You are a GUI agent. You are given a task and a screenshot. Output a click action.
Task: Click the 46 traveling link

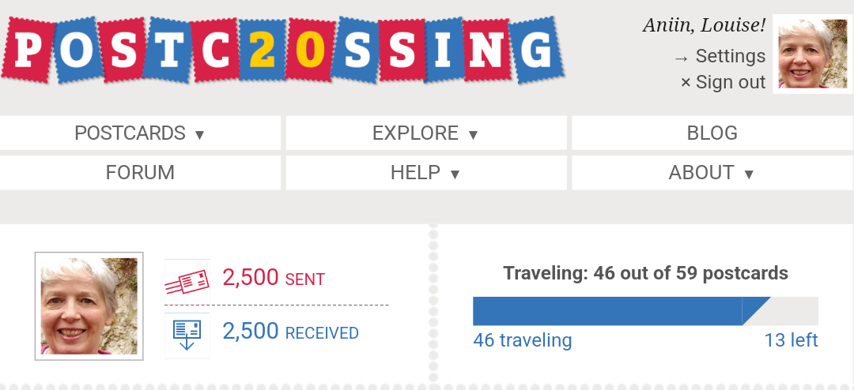pos(523,340)
